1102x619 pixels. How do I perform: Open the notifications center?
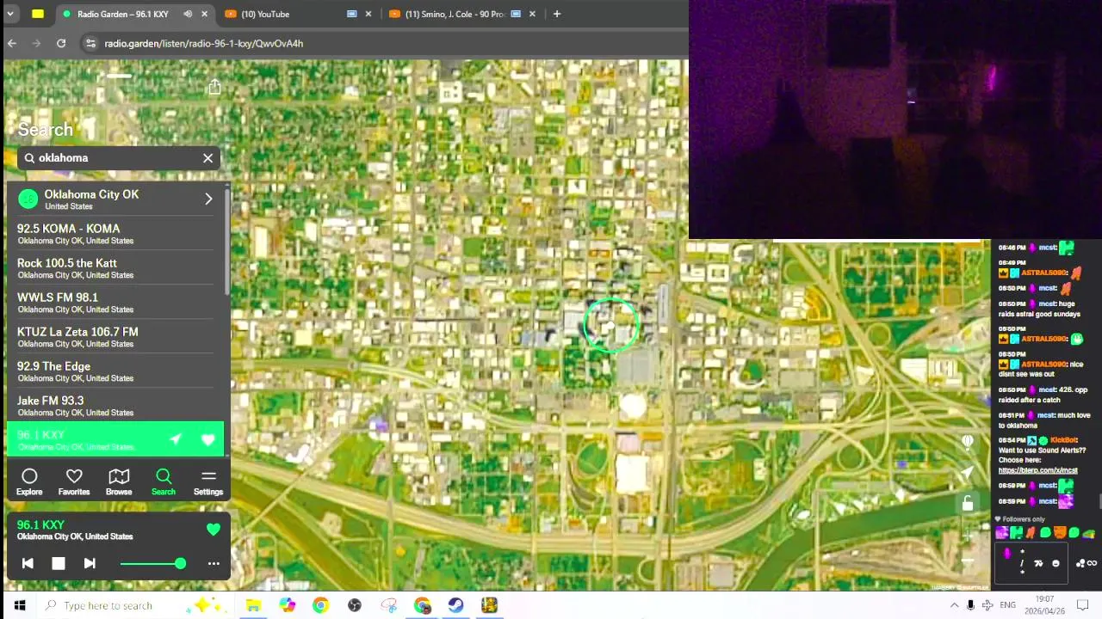click(1083, 605)
